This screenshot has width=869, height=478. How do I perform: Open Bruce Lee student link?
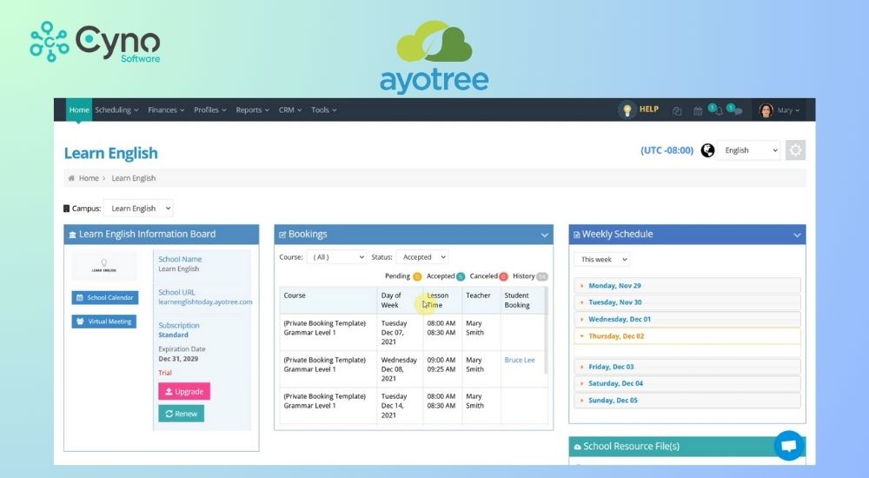[x=520, y=360]
